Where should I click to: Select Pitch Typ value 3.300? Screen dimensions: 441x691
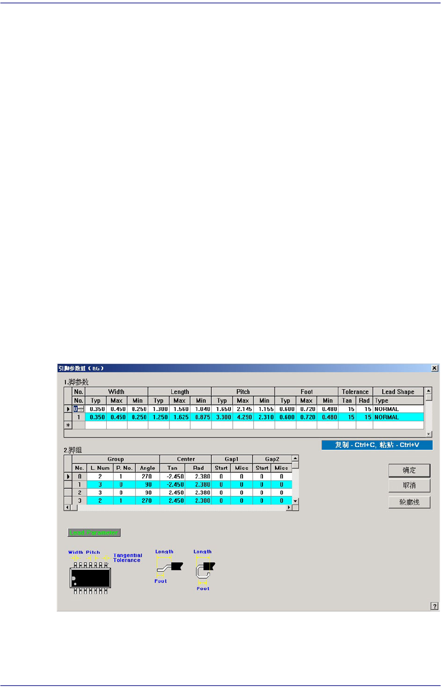click(222, 417)
